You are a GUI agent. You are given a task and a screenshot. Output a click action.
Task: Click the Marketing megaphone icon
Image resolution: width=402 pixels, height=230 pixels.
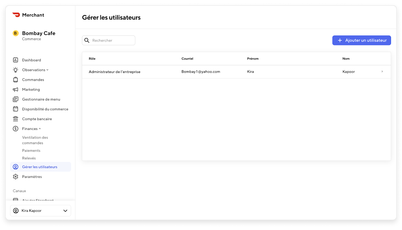click(x=15, y=90)
